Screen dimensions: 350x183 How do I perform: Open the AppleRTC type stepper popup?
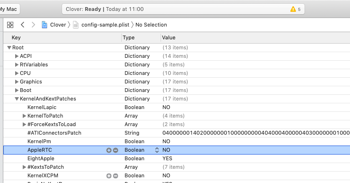[157, 150]
